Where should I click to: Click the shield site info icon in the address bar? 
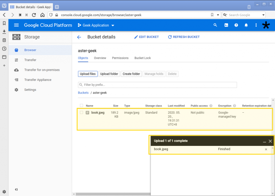51,15
